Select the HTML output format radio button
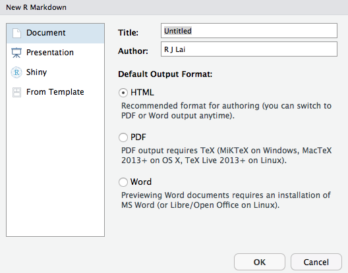348x273 pixels. [x=123, y=93]
